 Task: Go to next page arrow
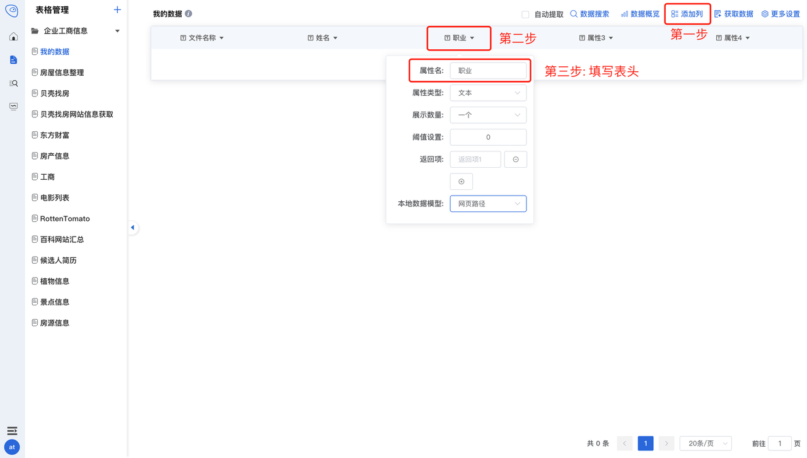coord(666,443)
